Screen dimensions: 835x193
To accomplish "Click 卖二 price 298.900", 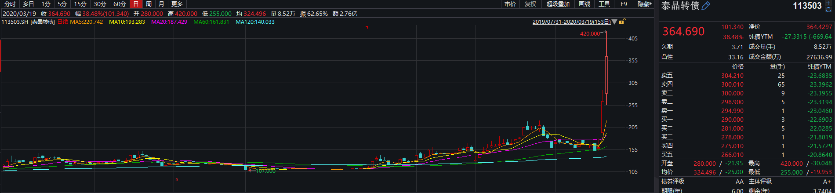I will 732,102.
